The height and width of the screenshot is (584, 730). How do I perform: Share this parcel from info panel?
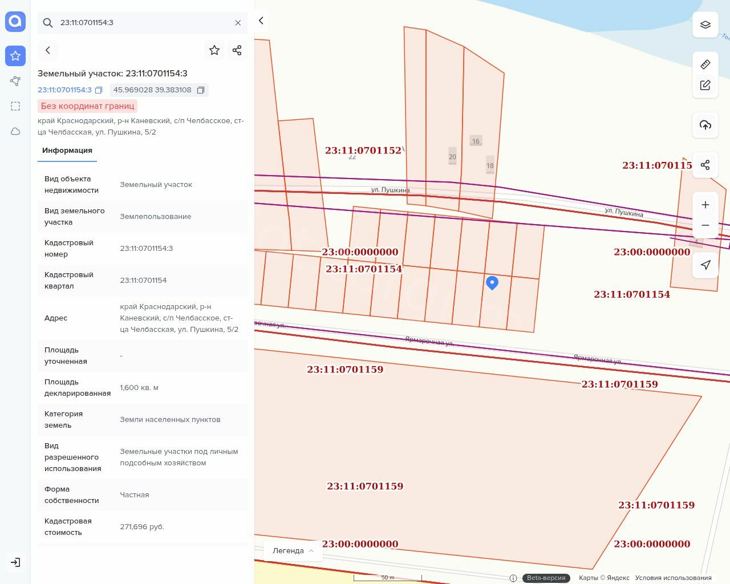(237, 50)
